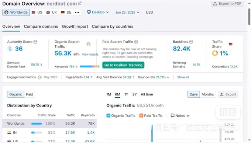This screenshot has height=143, width=251.
Task: Switch to the Overview tab
Action: click(11, 27)
